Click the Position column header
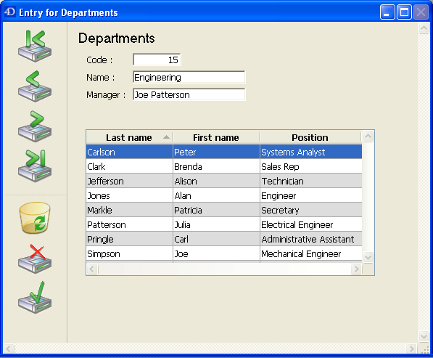Screen dimensions: 433x358 click(x=310, y=137)
